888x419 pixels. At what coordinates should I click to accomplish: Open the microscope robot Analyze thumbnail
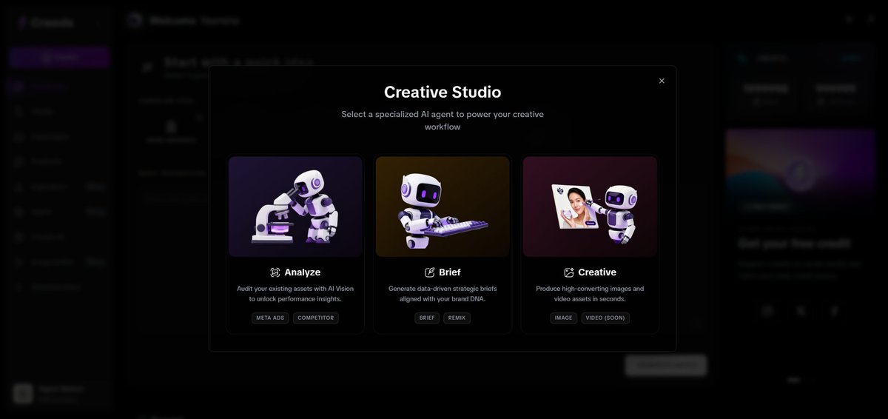(x=295, y=207)
